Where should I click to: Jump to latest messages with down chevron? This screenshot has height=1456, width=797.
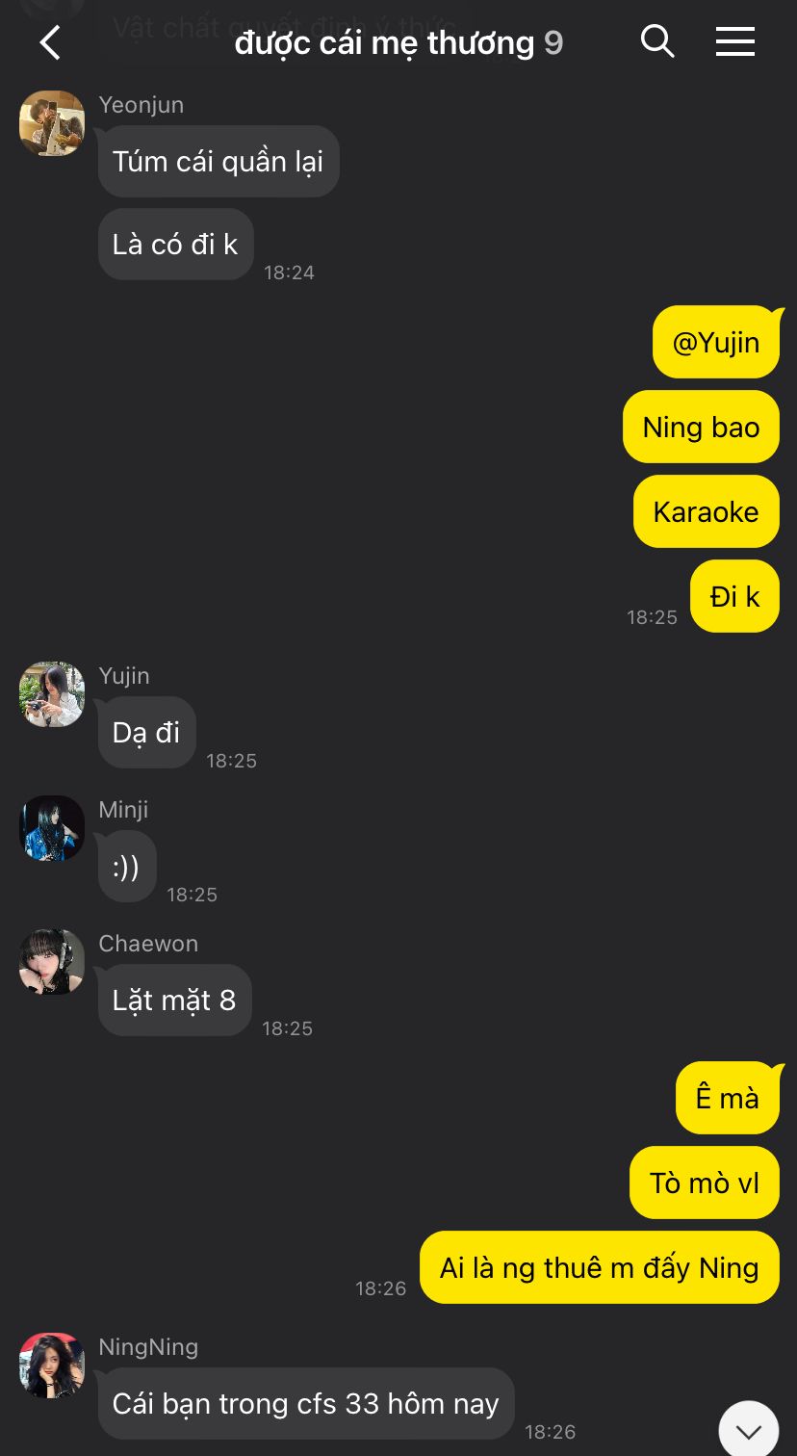748,1430
